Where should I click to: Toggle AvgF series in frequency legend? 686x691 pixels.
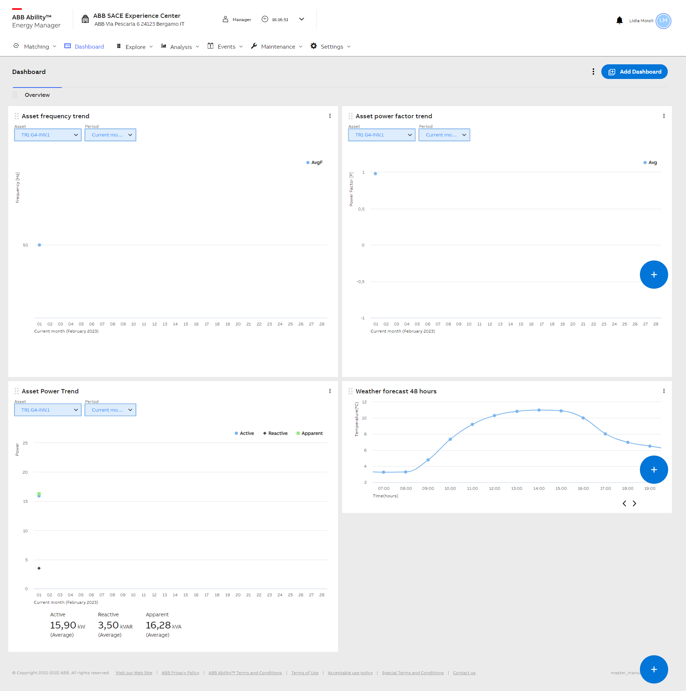[x=314, y=162]
